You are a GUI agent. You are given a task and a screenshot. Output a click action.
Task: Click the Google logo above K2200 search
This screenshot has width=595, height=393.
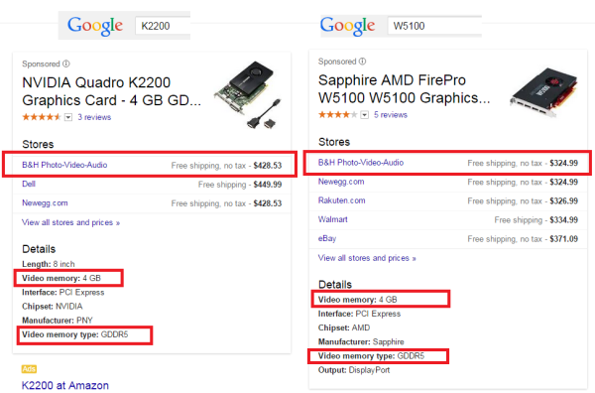click(95, 26)
